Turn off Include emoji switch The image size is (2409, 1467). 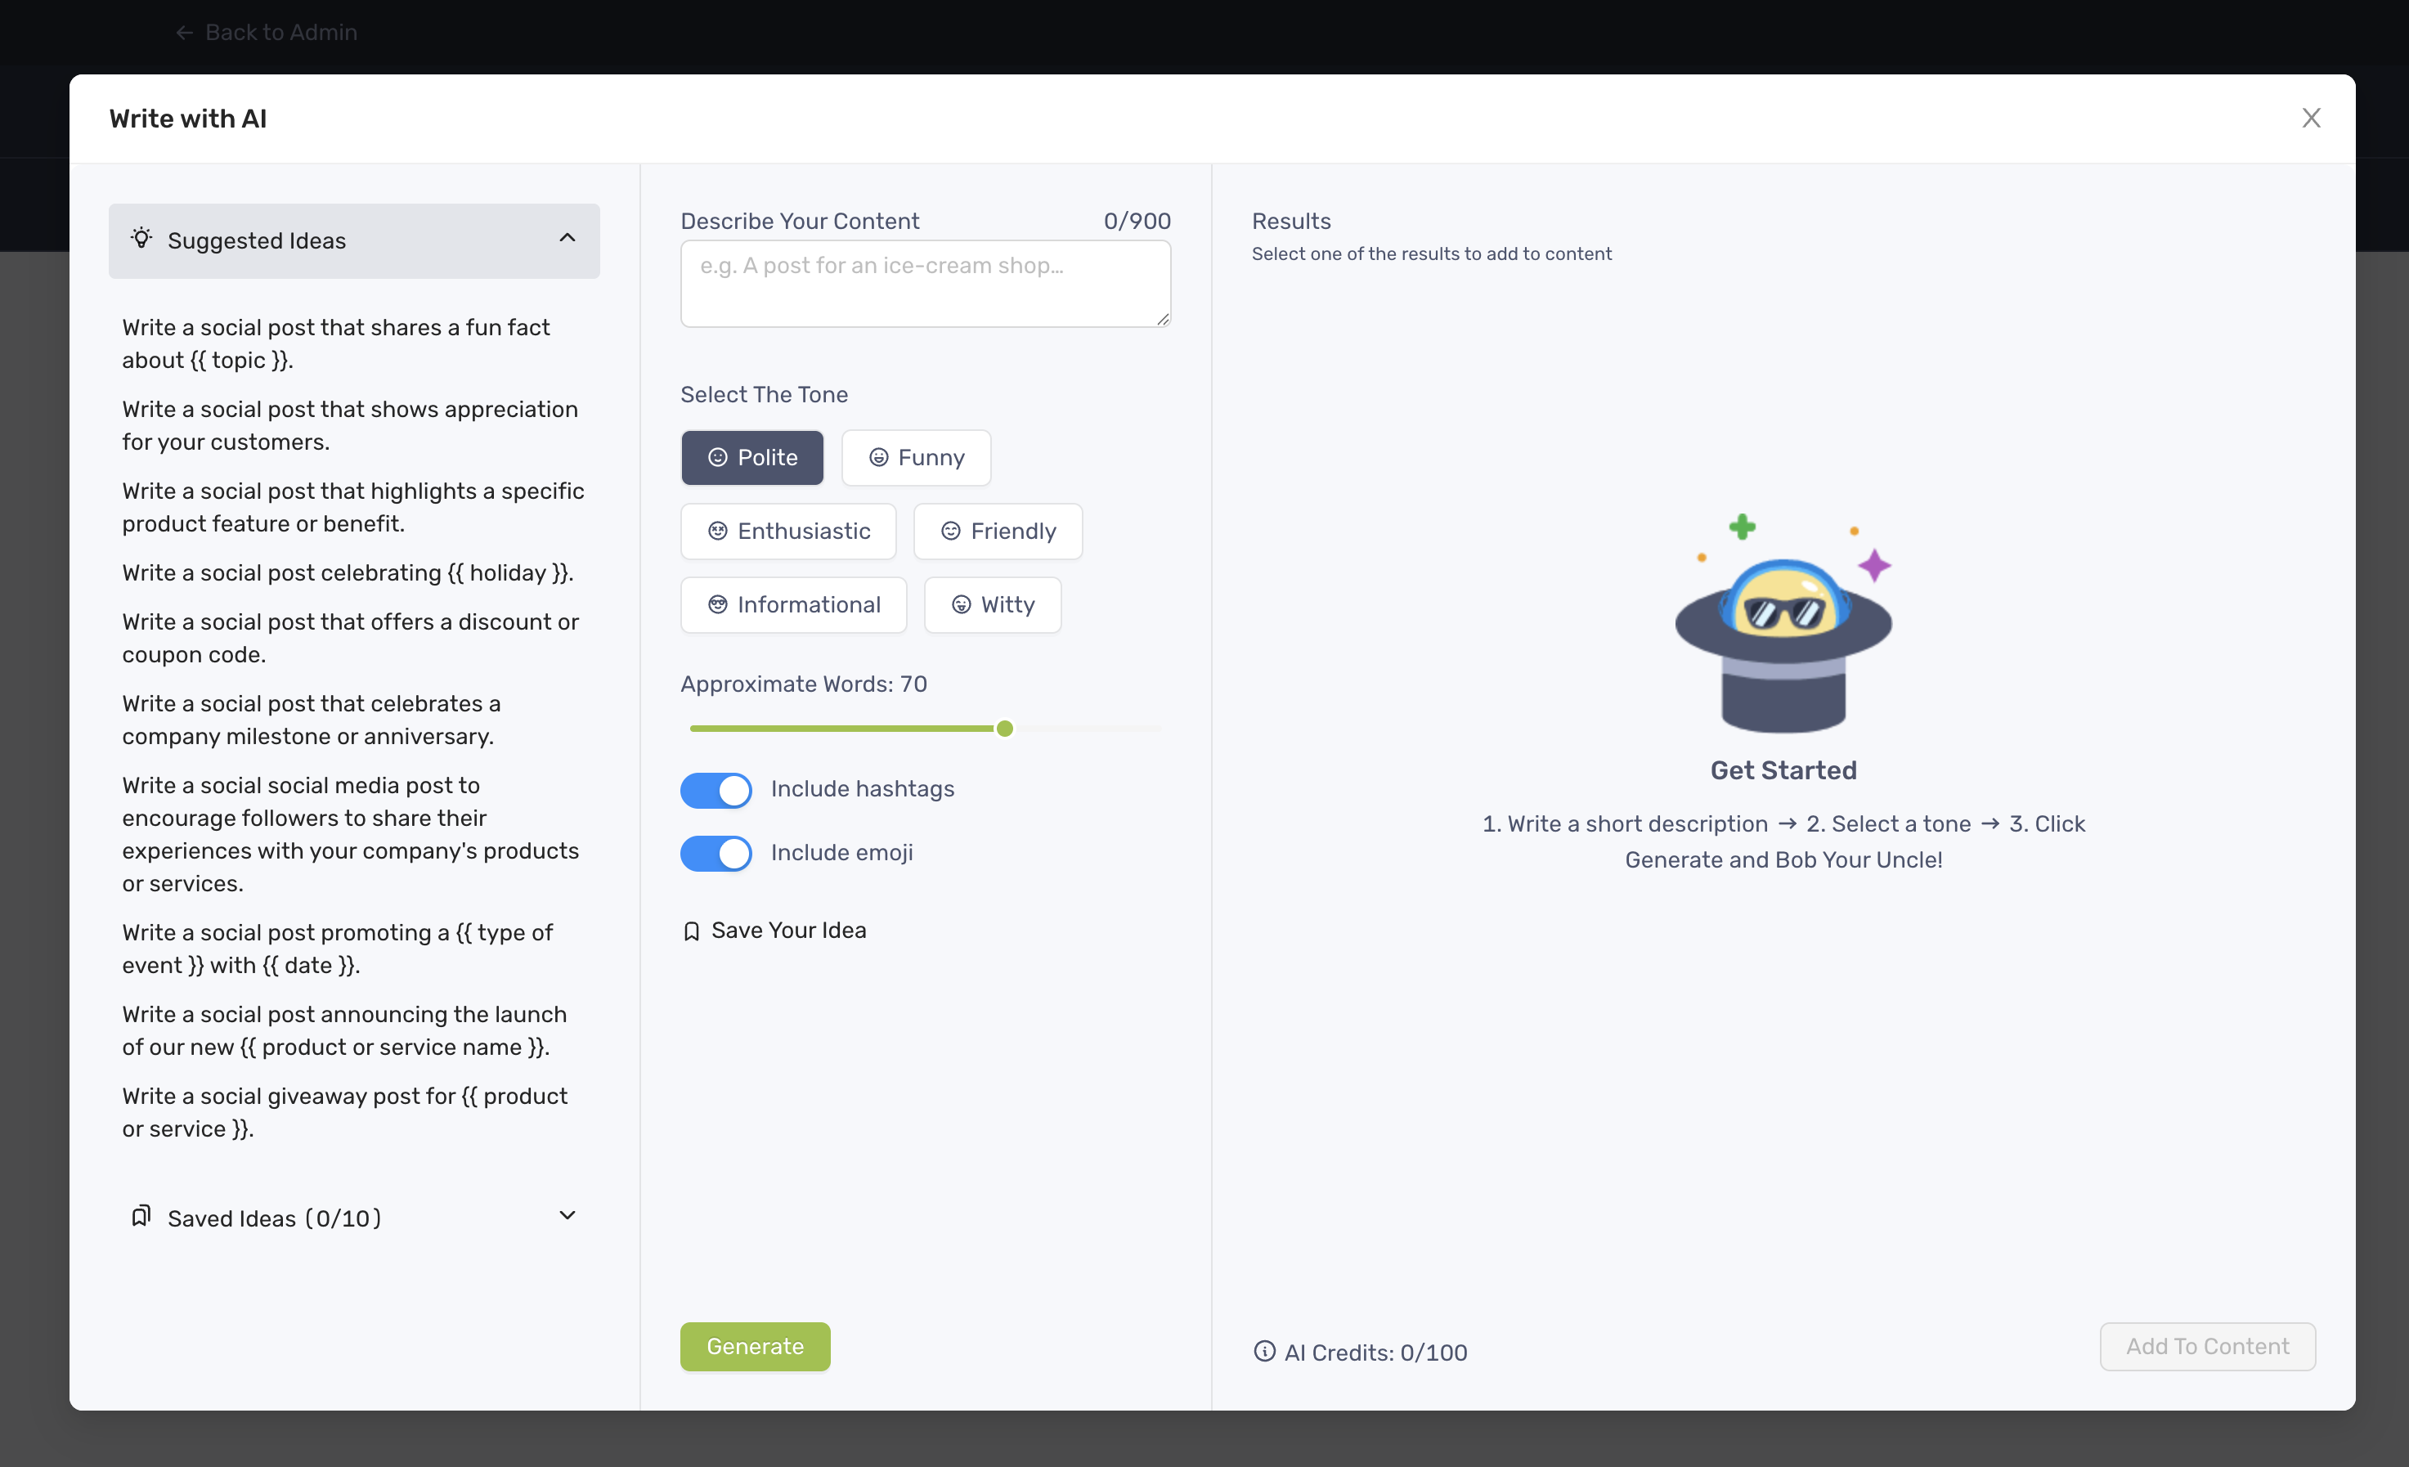point(716,853)
